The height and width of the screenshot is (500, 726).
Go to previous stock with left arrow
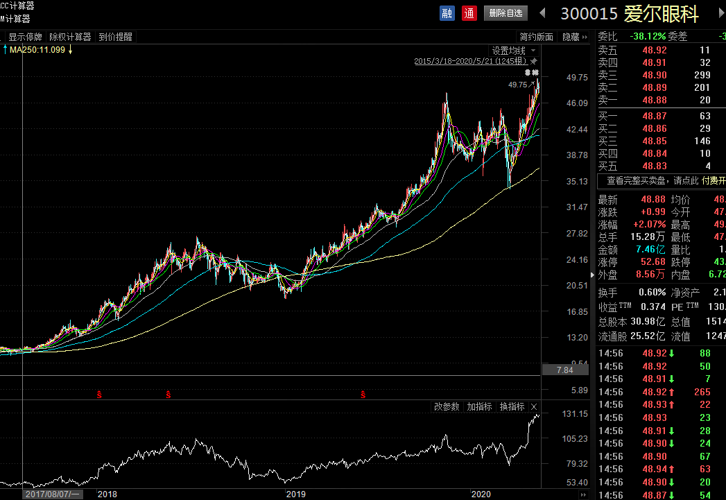[542, 13]
